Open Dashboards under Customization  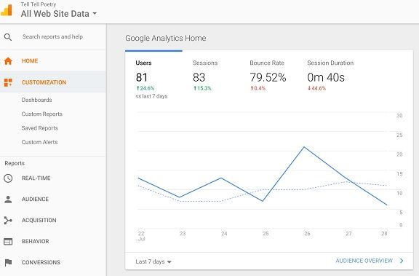pyautogui.click(x=36, y=100)
